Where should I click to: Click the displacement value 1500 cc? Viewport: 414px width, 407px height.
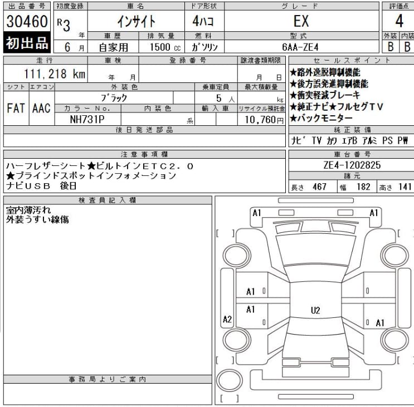pos(165,47)
